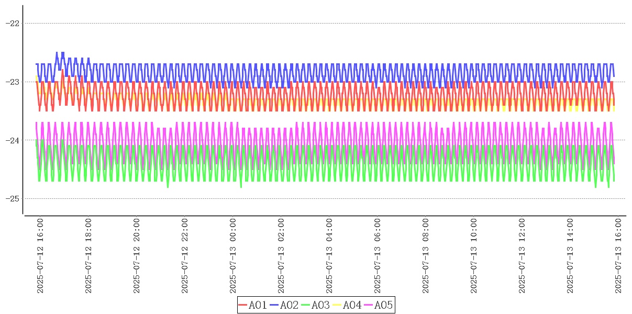Pick the 2025-07-13 04:00 time label
This screenshot has height=314, width=632.
tap(329, 256)
